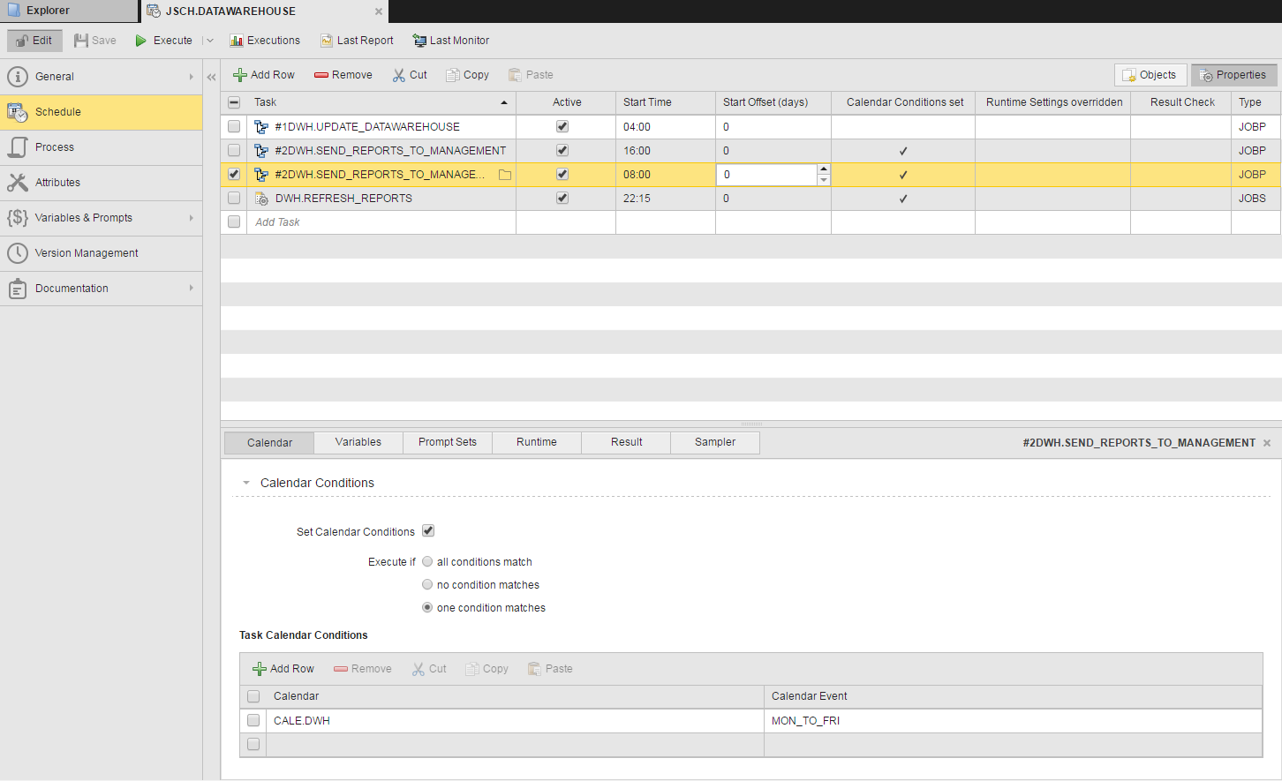The width and height of the screenshot is (1282, 781).
Task: Open the folder icon in the selected task row
Action: 505,175
